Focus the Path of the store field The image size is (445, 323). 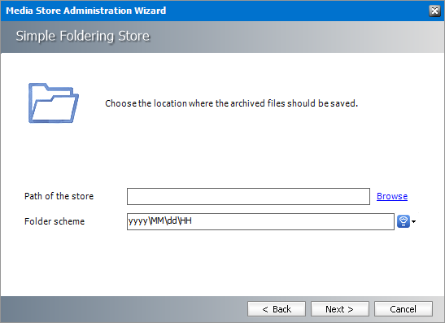pos(248,196)
